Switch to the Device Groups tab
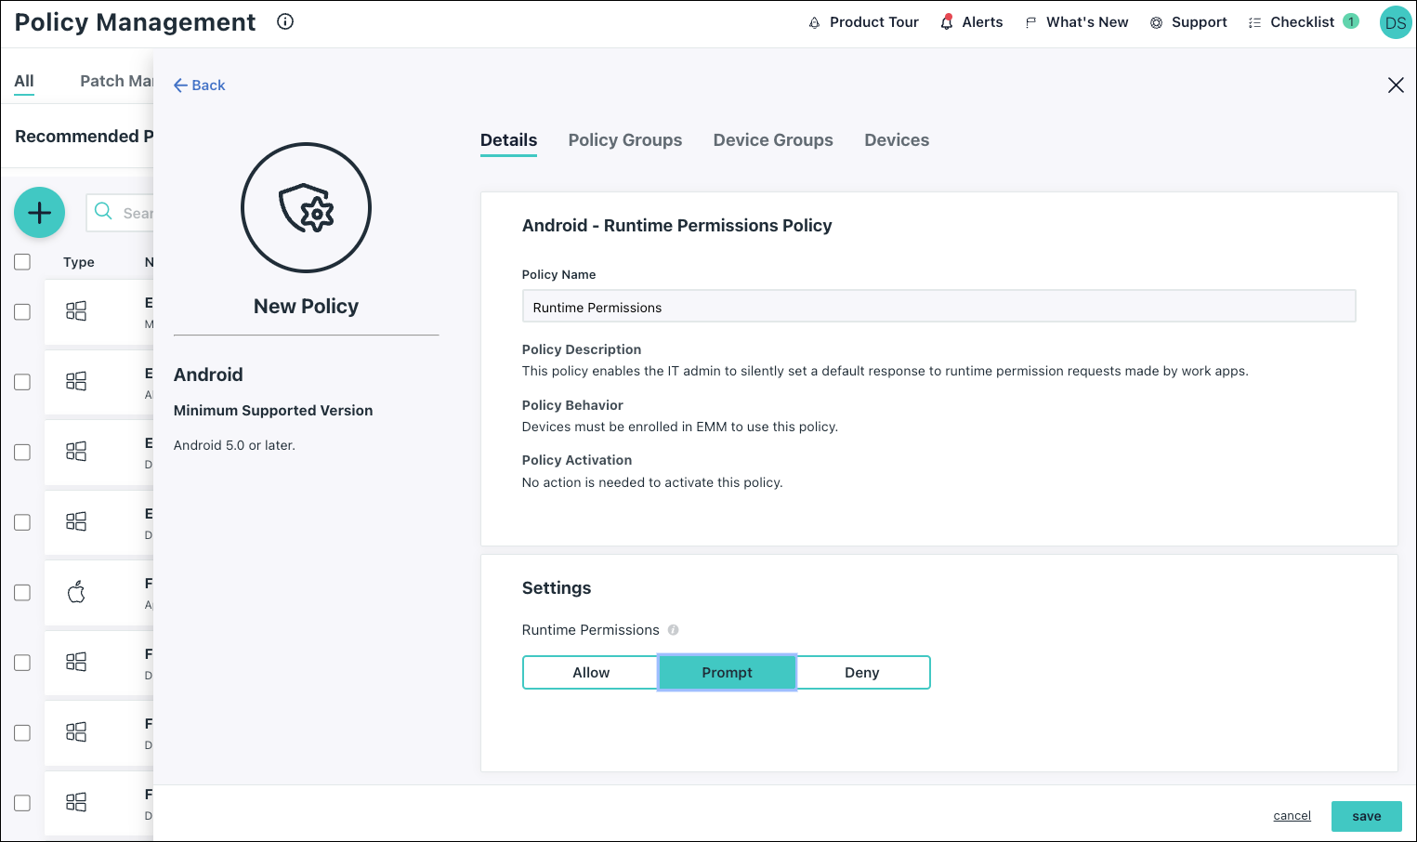This screenshot has height=842, width=1417. click(772, 140)
